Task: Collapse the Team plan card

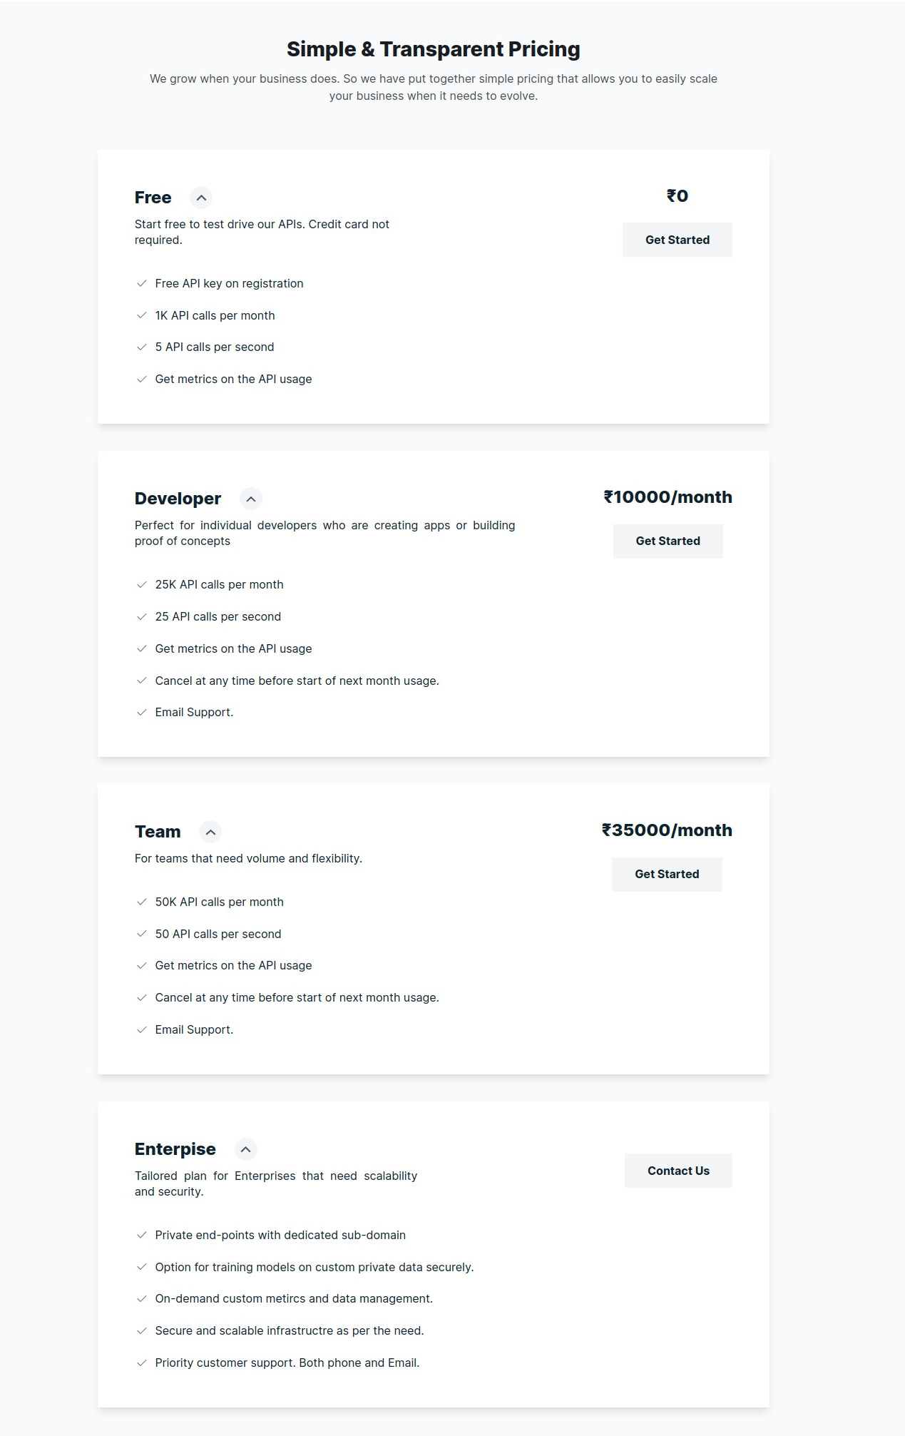Action: coord(210,832)
